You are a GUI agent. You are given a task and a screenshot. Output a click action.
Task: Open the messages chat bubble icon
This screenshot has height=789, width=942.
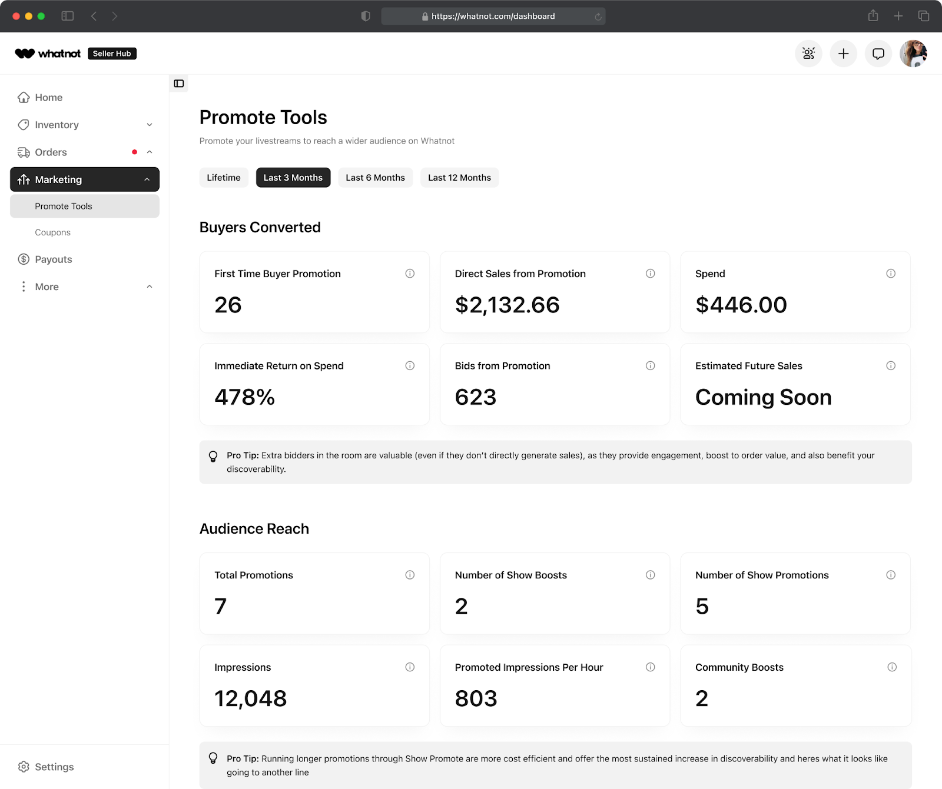[x=878, y=54]
